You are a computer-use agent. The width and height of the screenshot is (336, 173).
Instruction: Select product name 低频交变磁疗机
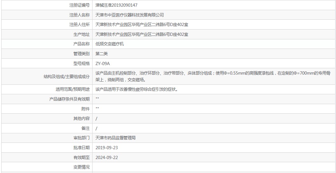[x=110, y=44]
